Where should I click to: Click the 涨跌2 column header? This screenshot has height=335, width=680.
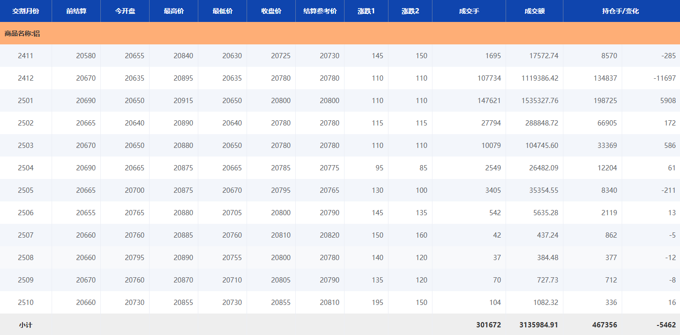coord(410,11)
